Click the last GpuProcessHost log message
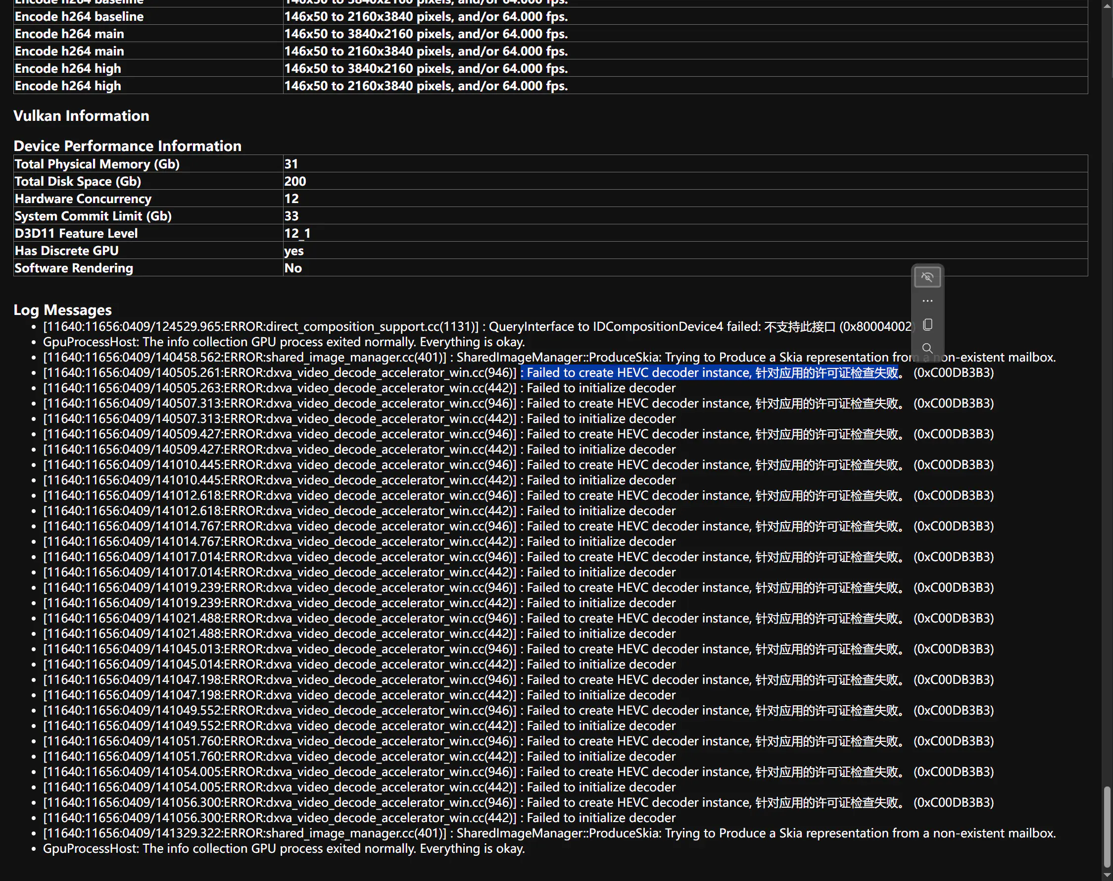 pos(284,848)
